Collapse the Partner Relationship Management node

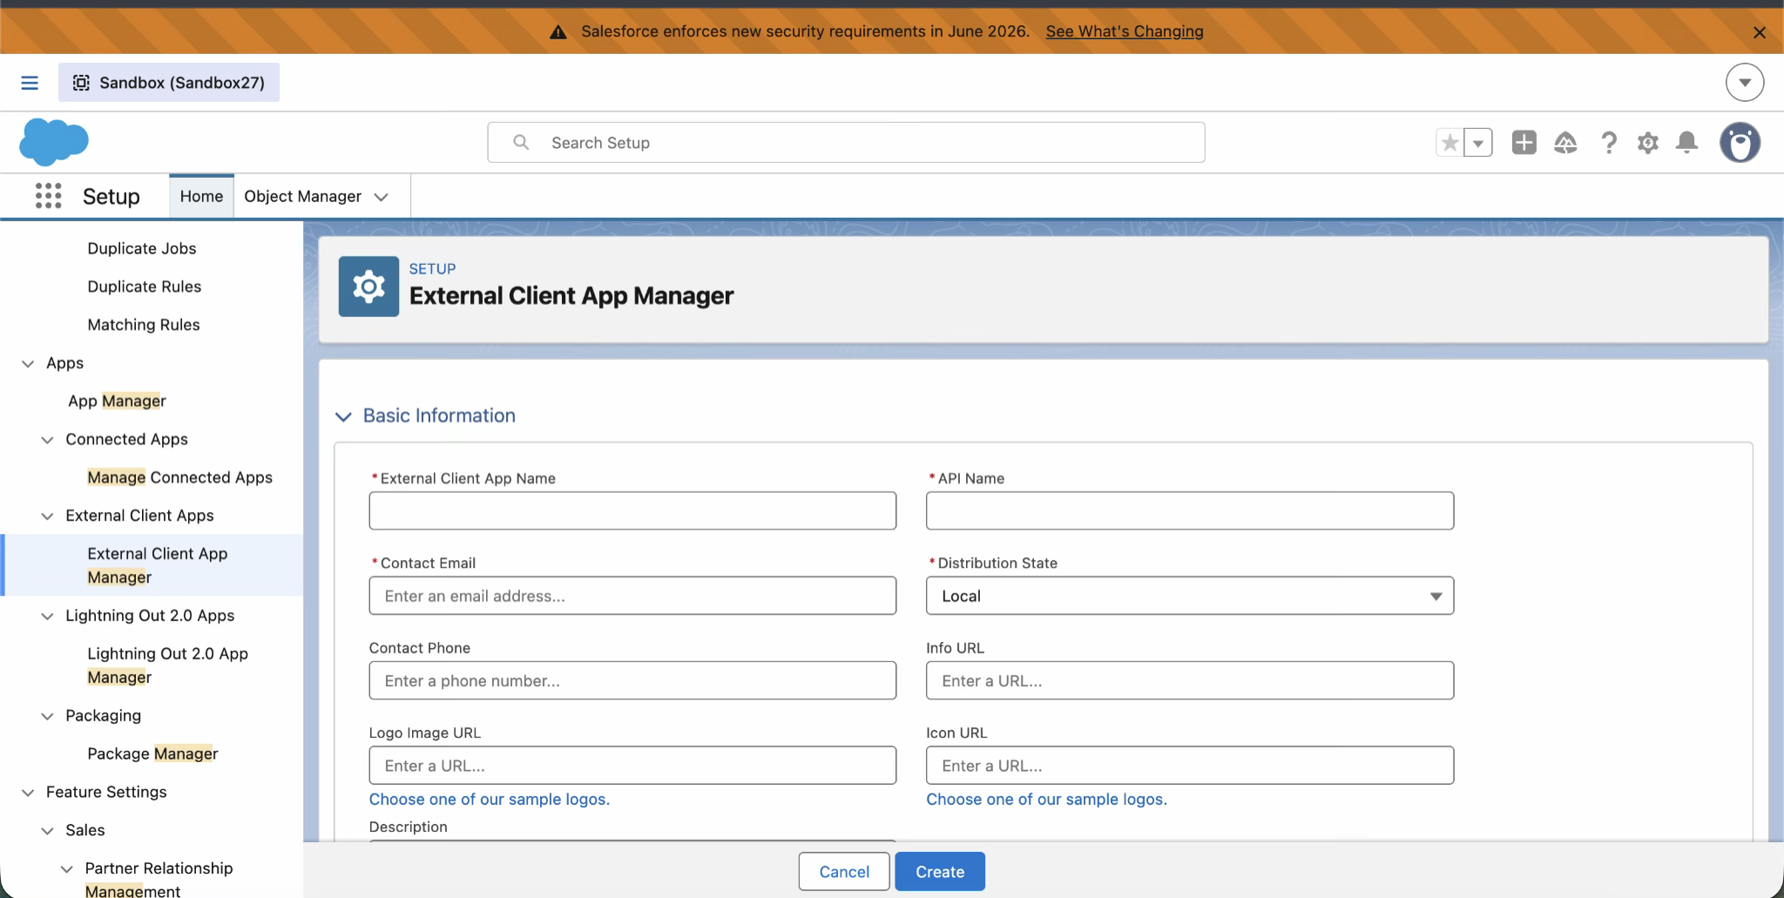point(66,869)
